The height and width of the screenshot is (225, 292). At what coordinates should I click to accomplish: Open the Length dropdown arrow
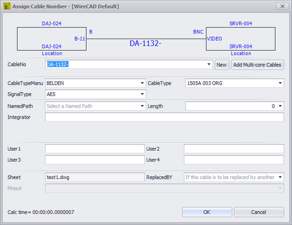coord(280,106)
